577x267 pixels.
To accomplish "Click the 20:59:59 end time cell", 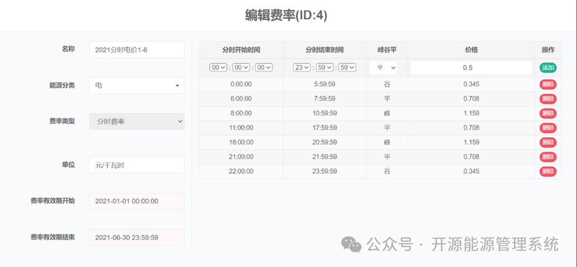I will 324,142.
